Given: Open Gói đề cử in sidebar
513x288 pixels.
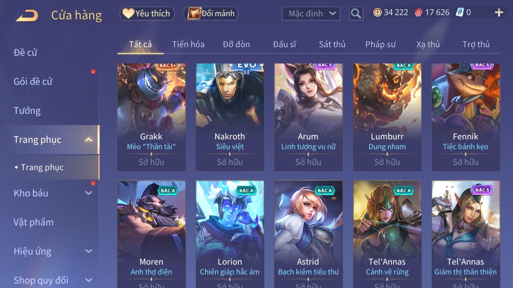Looking at the screenshot, I should click(x=33, y=82).
